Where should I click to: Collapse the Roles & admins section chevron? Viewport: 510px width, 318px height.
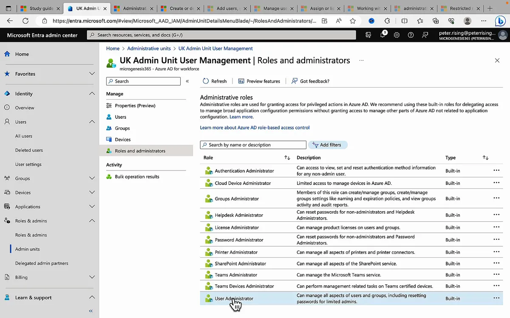[92, 221]
